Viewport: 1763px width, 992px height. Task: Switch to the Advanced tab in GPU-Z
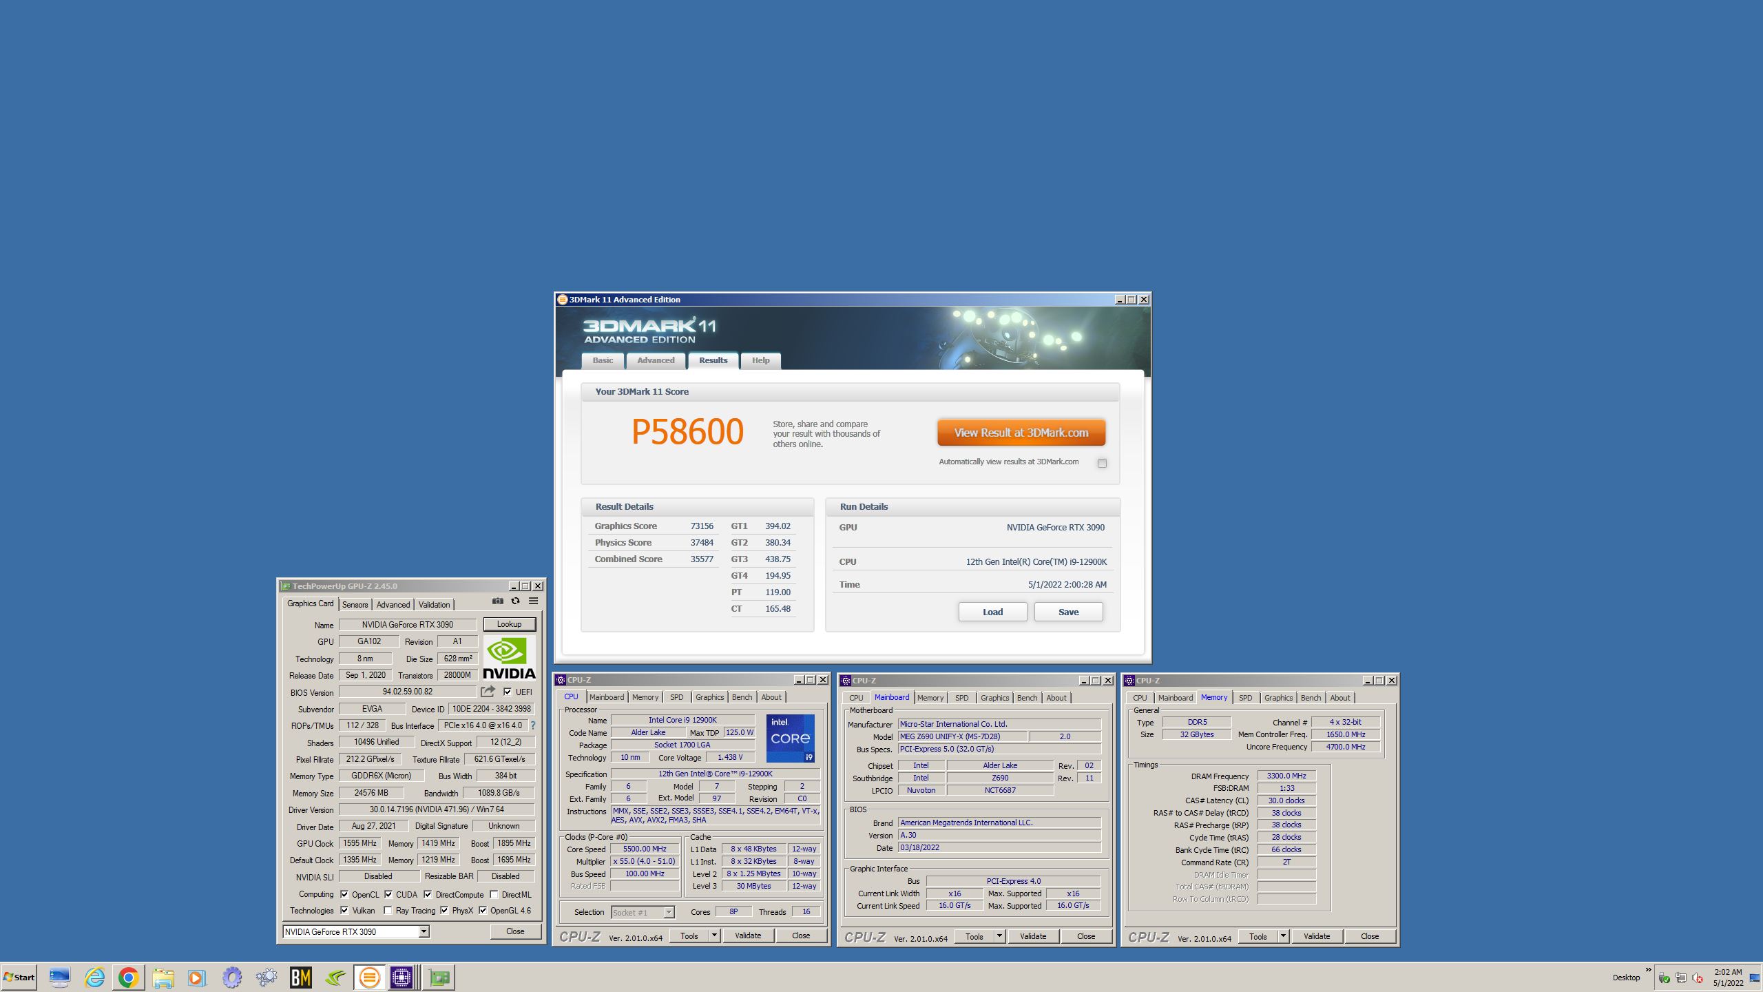393,604
